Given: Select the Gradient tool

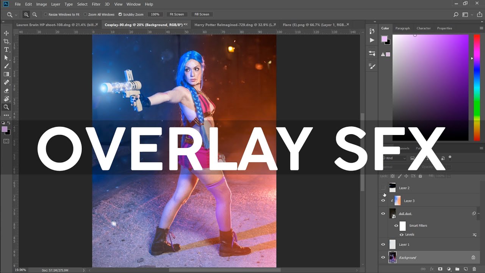Looking at the screenshot, I should click(6, 74).
